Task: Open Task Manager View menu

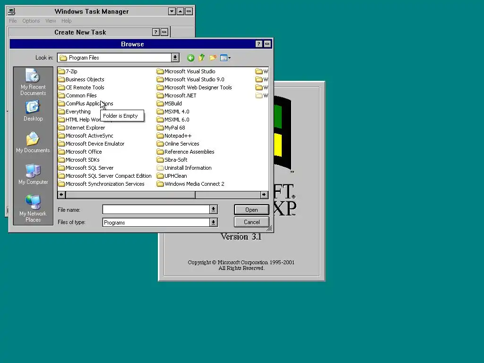Action: pos(51,21)
